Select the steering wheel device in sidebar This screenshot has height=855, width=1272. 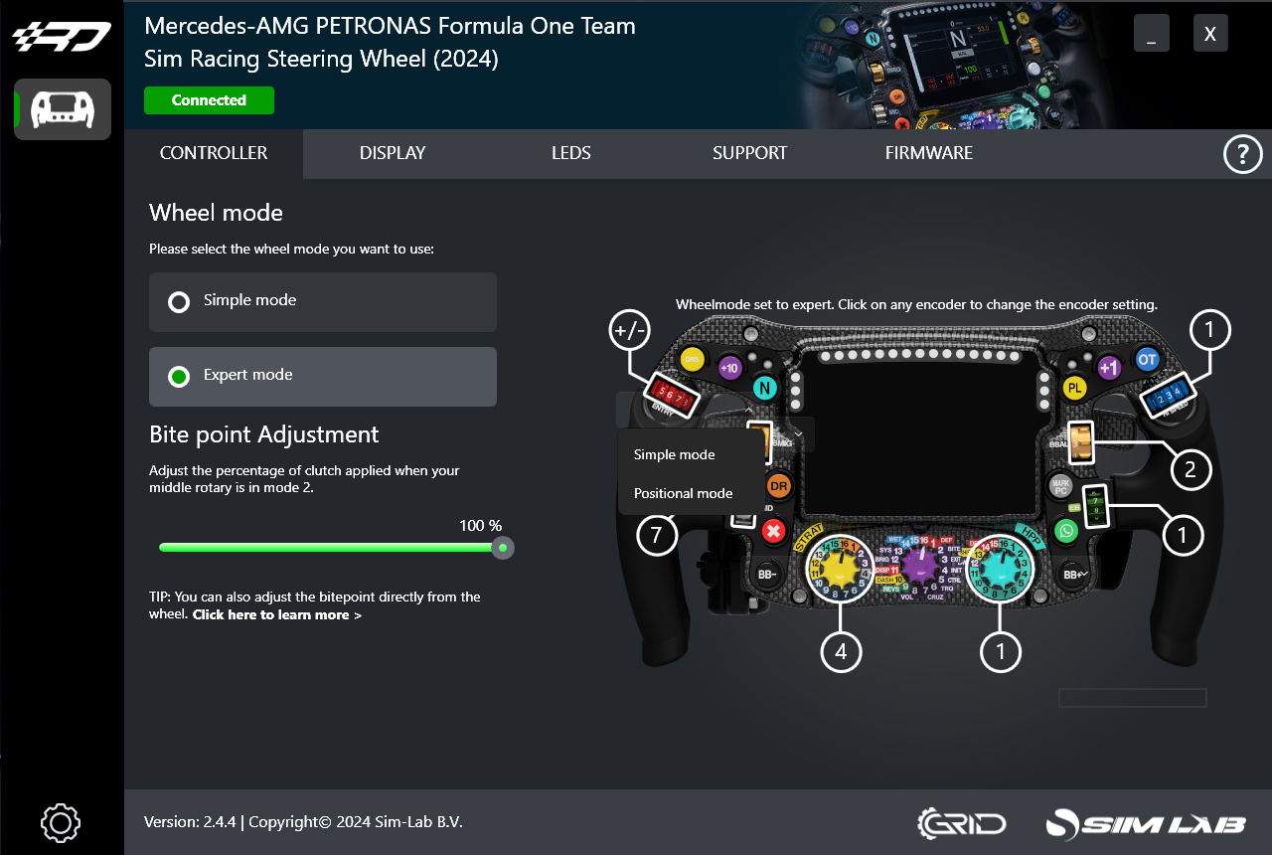63,109
